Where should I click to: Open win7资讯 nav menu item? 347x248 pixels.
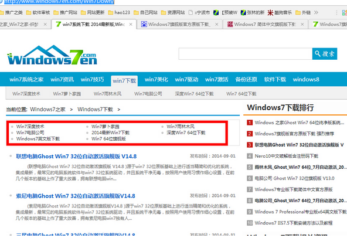pos(62,79)
